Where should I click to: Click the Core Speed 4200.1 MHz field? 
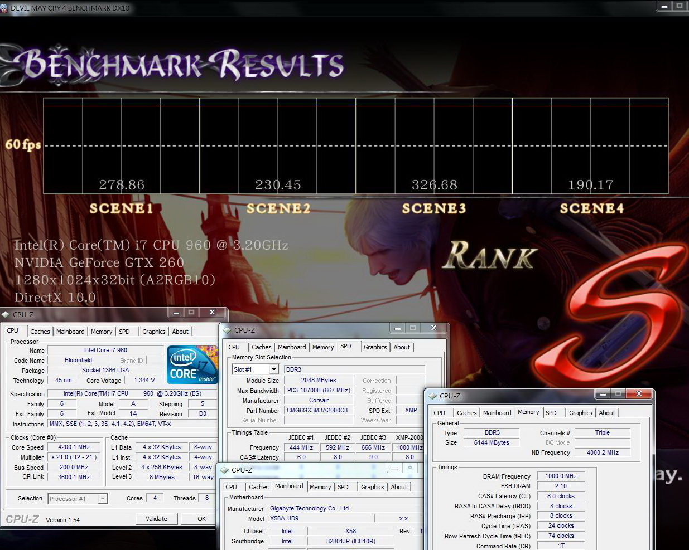click(74, 447)
